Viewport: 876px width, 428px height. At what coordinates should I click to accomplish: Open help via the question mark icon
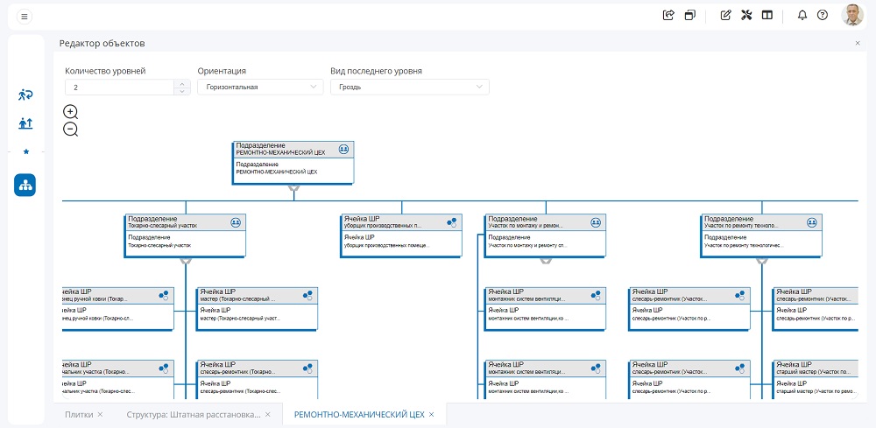coord(823,15)
